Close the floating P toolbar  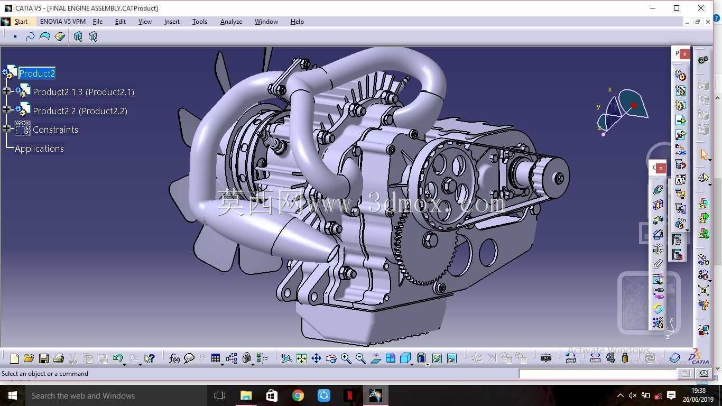tap(684, 54)
